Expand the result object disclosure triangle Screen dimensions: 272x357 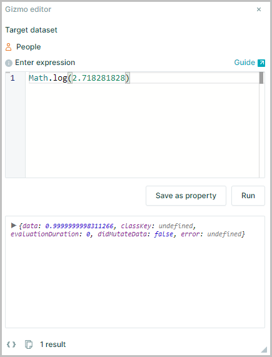pyautogui.click(x=14, y=226)
